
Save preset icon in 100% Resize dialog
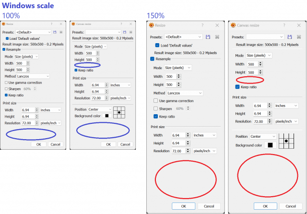(55, 32)
